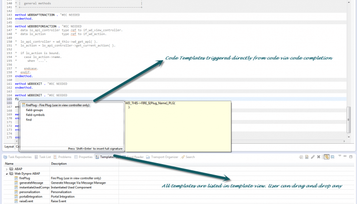Toggle link with editor icon
Image resolution: width=357 pixels, height=204 pixels.
coord(327,157)
